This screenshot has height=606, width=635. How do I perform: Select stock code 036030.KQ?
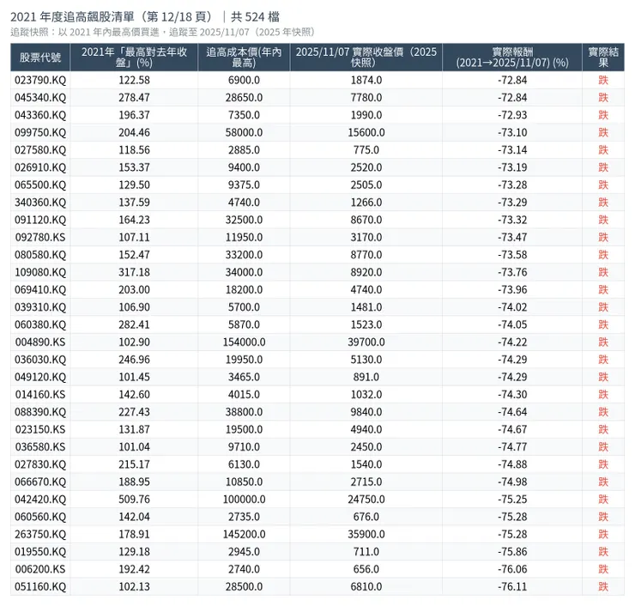[x=40, y=360]
